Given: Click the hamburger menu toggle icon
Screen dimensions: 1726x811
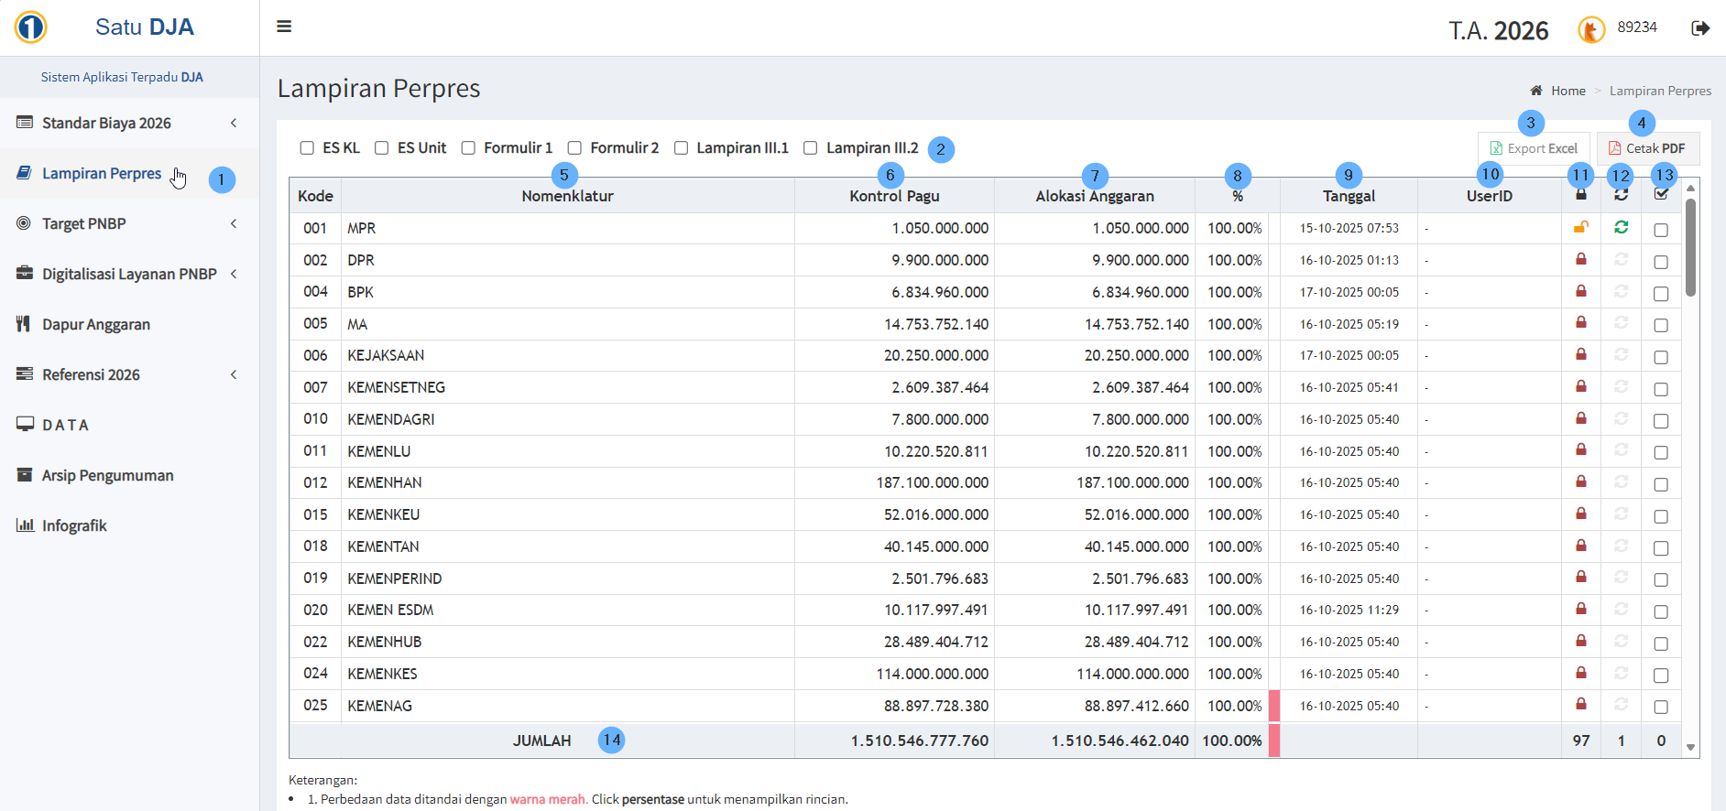Looking at the screenshot, I should [284, 27].
